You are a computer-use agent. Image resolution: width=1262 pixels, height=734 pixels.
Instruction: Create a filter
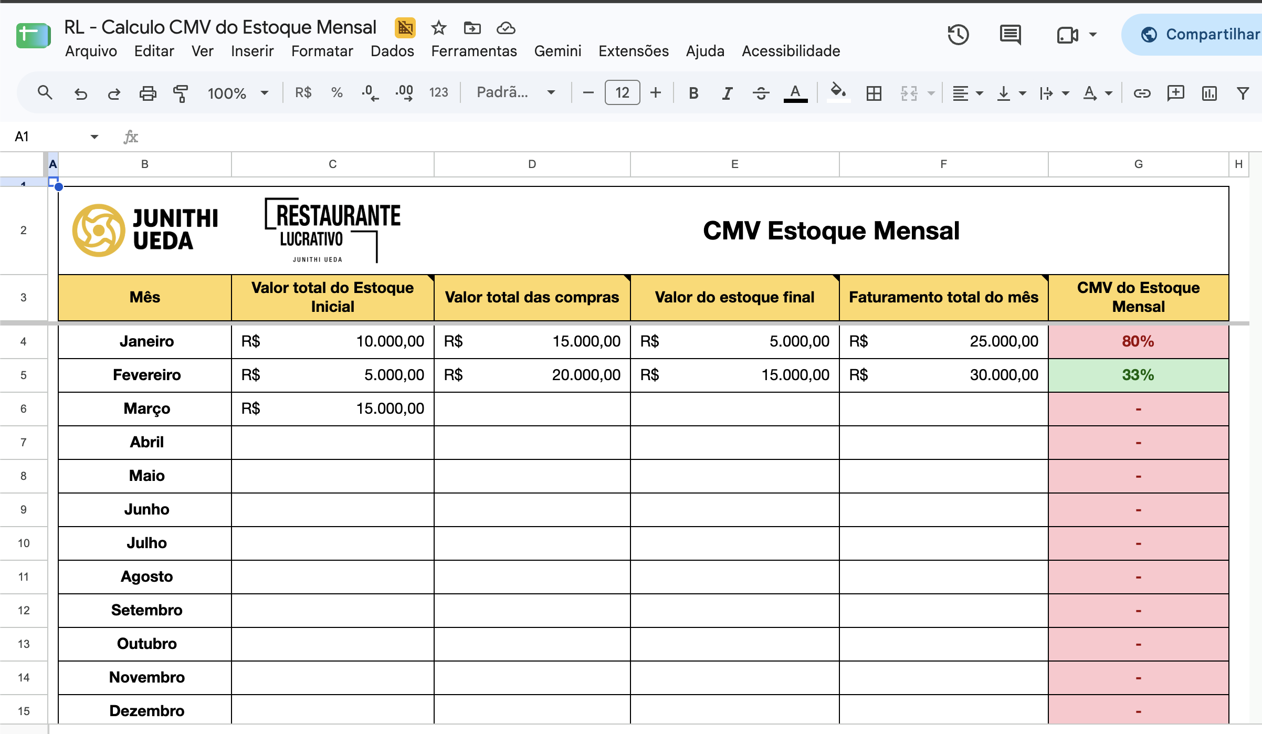[x=1243, y=93]
